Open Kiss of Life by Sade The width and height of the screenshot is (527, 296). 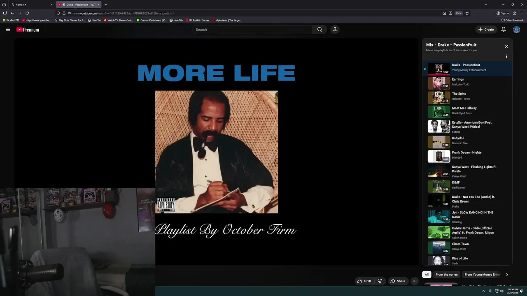pos(467,261)
